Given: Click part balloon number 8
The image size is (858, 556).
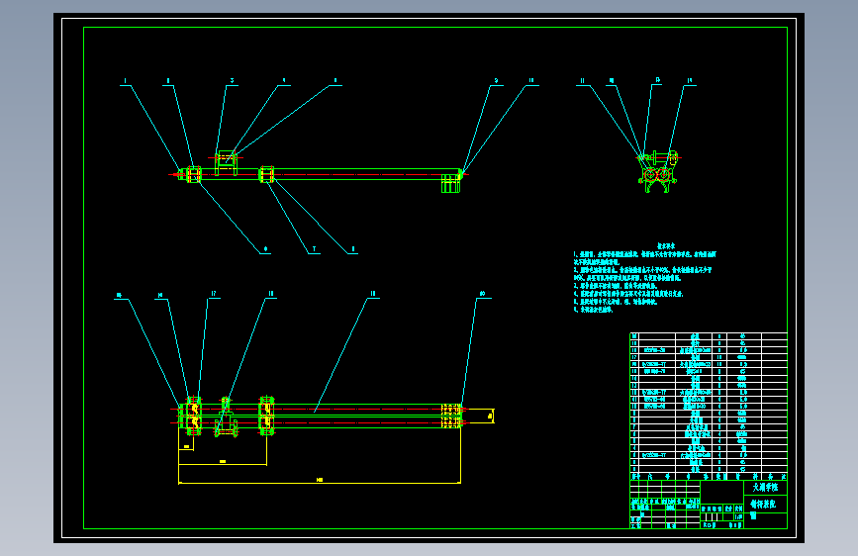Looking at the screenshot, I should 353,249.
